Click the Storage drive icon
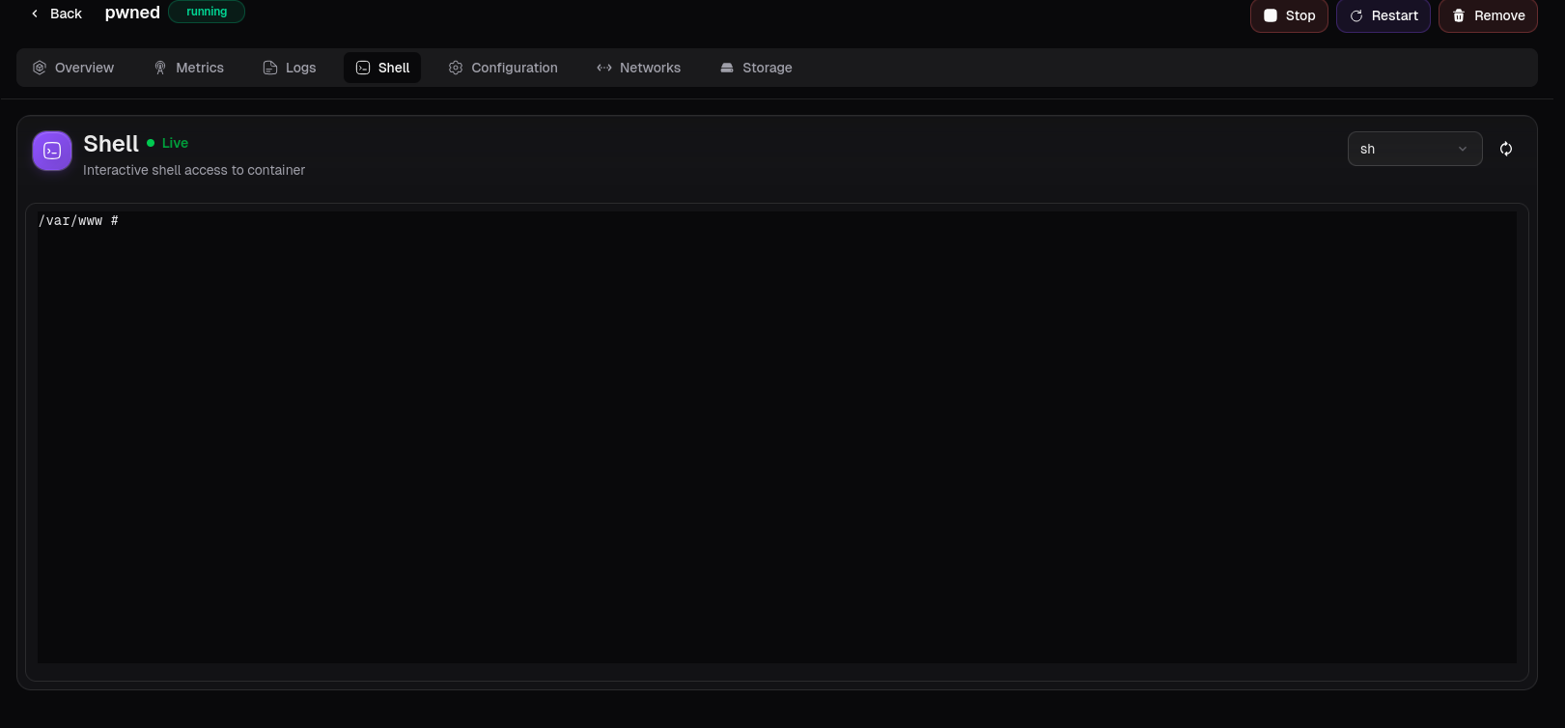Image resolution: width=1565 pixels, height=728 pixels. (727, 68)
